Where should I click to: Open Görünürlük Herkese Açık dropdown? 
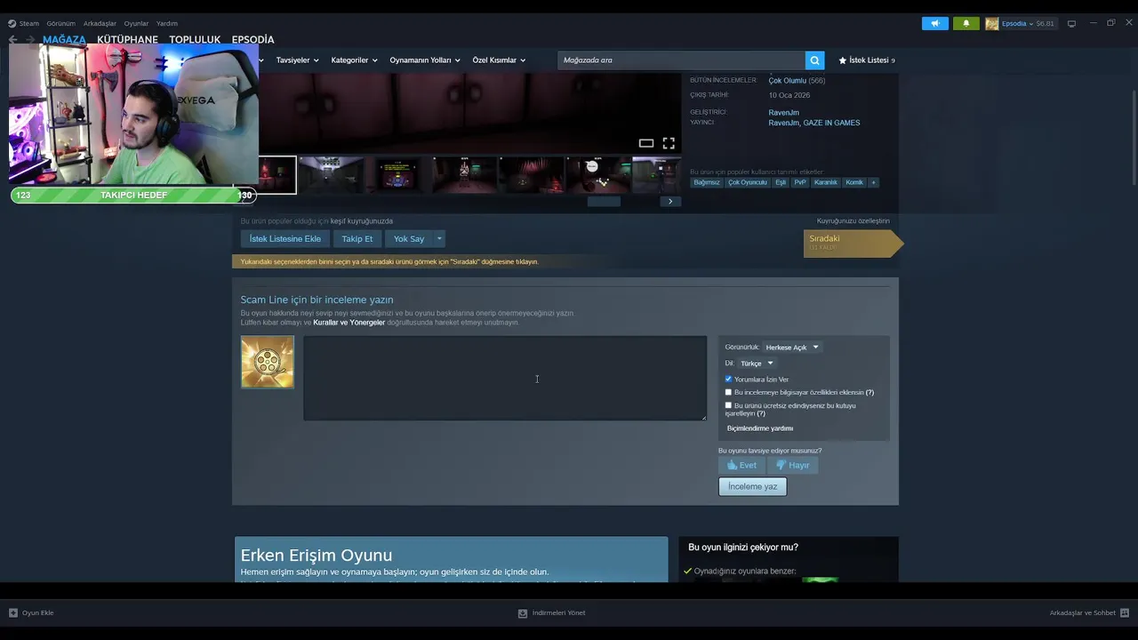click(x=791, y=348)
